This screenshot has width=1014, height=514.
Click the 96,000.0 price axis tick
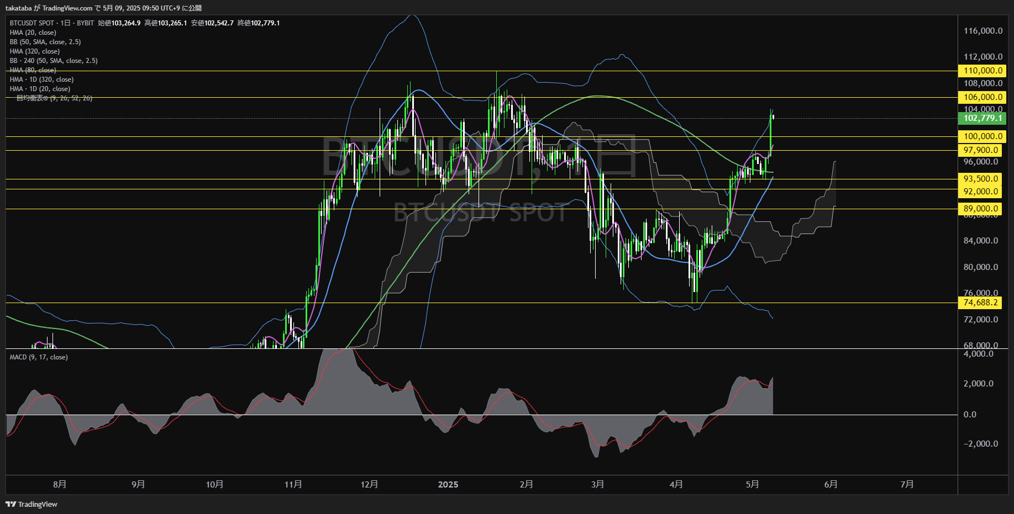click(x=981, y=162)
